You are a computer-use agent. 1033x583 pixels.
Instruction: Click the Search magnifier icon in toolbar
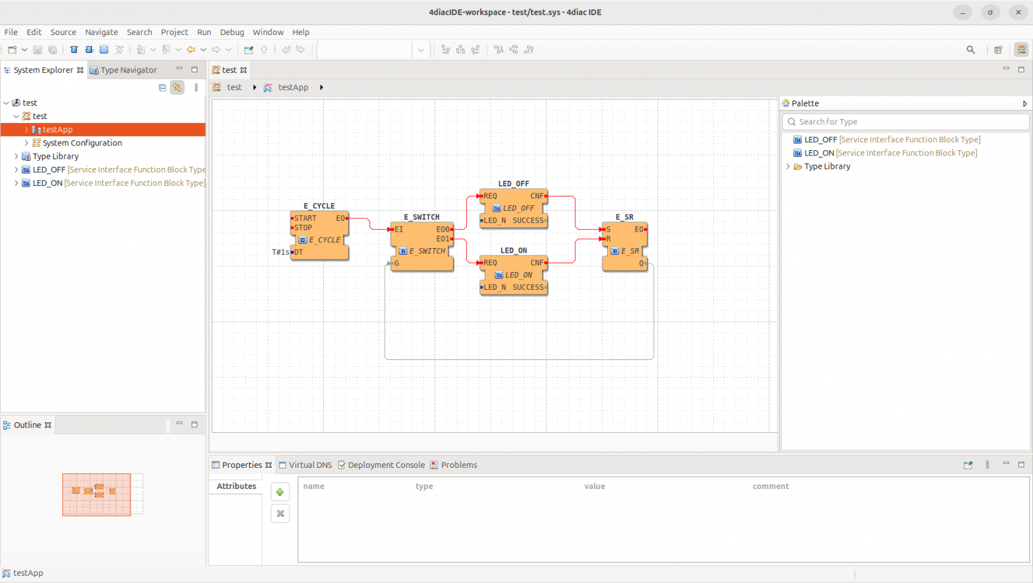[x=971, y=50]
